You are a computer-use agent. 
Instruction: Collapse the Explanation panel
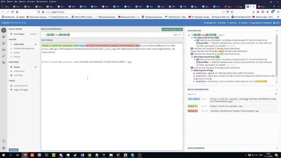pyautogui.click(x=277, y=31)
